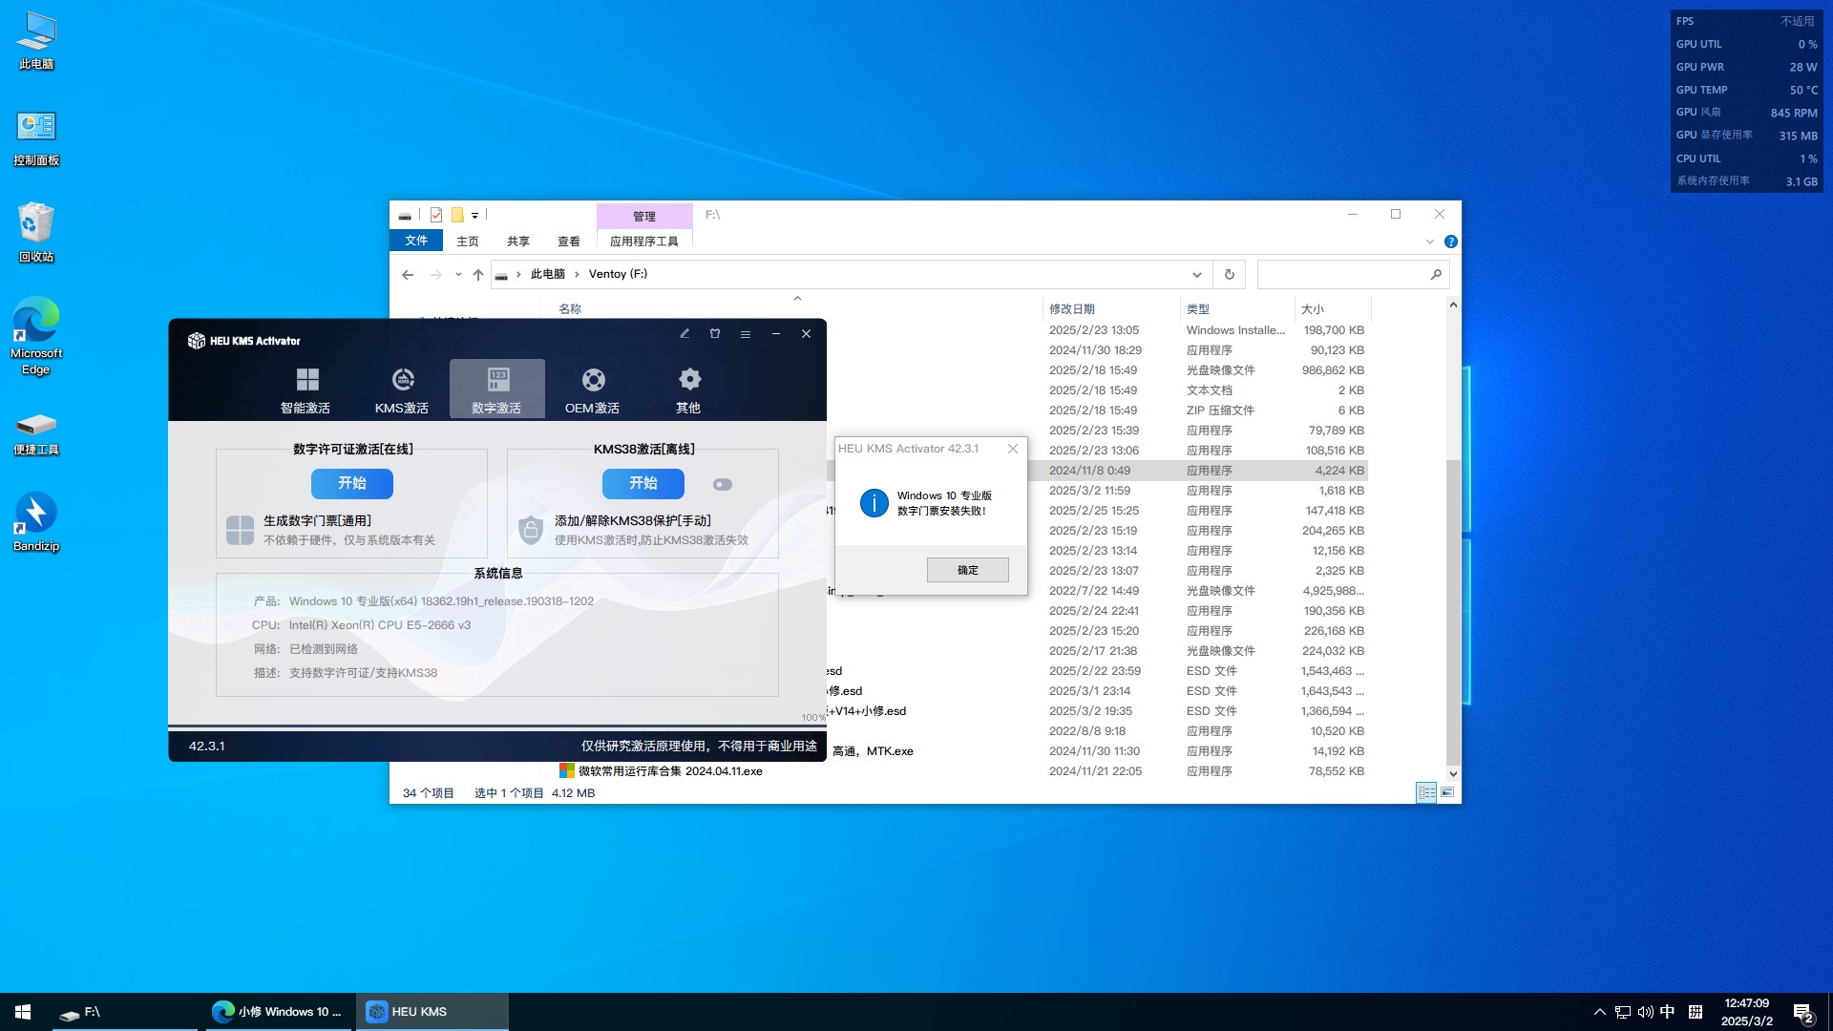Open the notification center in the taskbar
Screen dimensions: 1833x1031
click(1802, 1012)
